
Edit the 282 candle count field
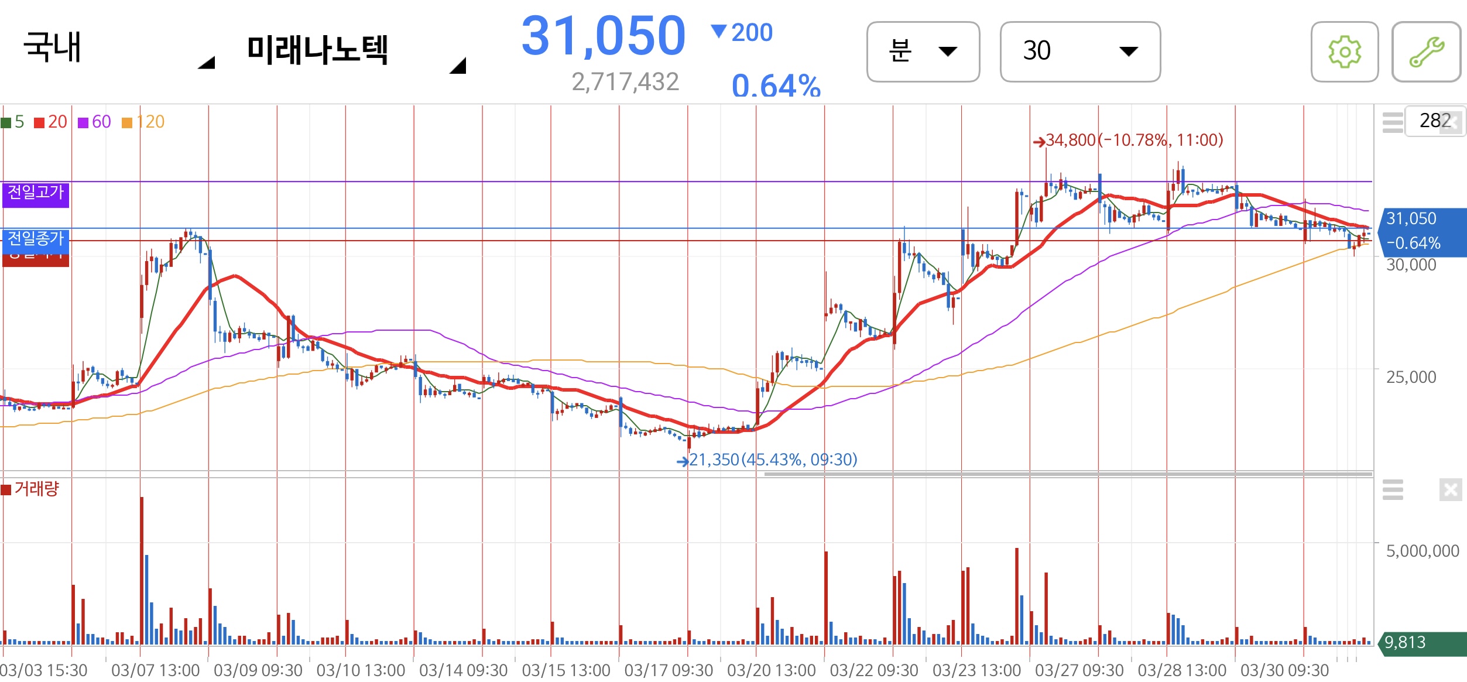click(1435, 121)
